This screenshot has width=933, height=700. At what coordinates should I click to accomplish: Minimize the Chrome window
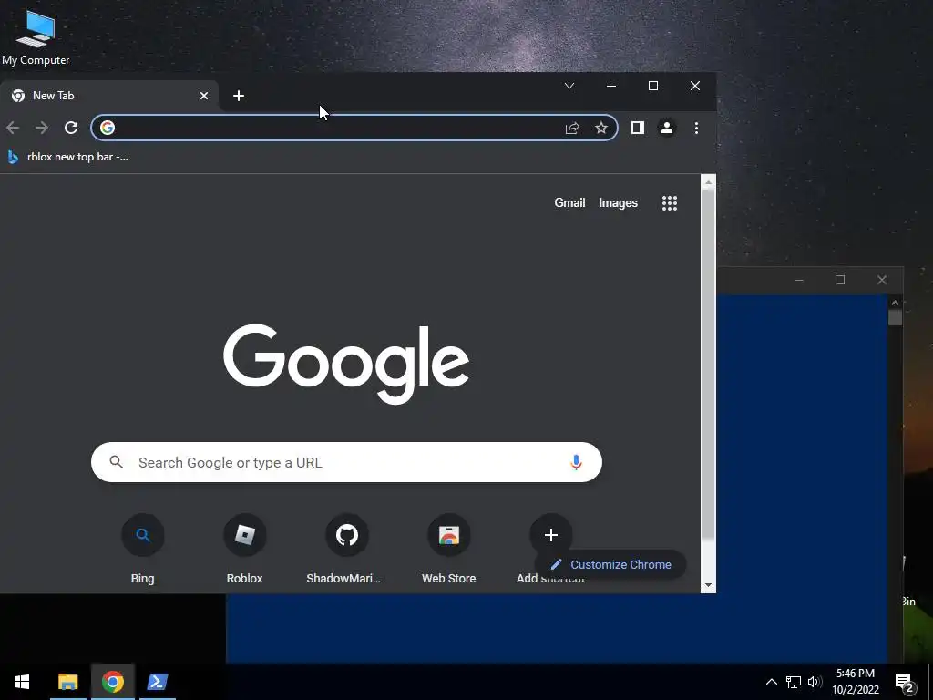coord(611,86)
